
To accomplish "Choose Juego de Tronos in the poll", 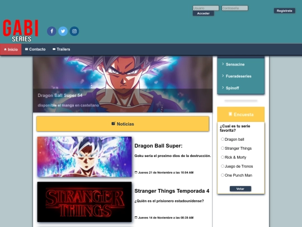I will [x=223, y=166].
